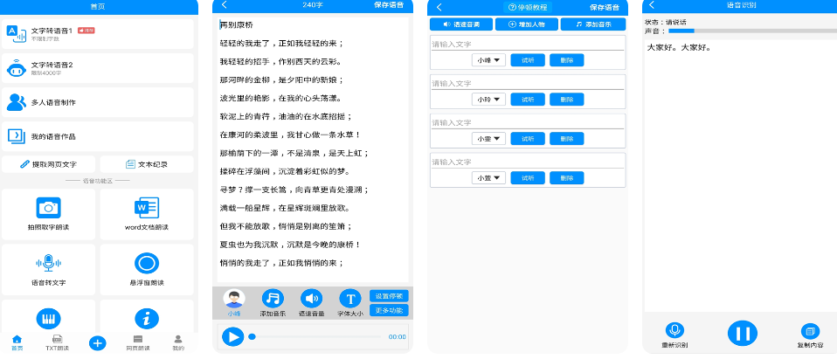Image resolution: width=837 pixels, height=359 pixels.
Task: Select the 小峰 voice avatar
Action: [234, 298]
